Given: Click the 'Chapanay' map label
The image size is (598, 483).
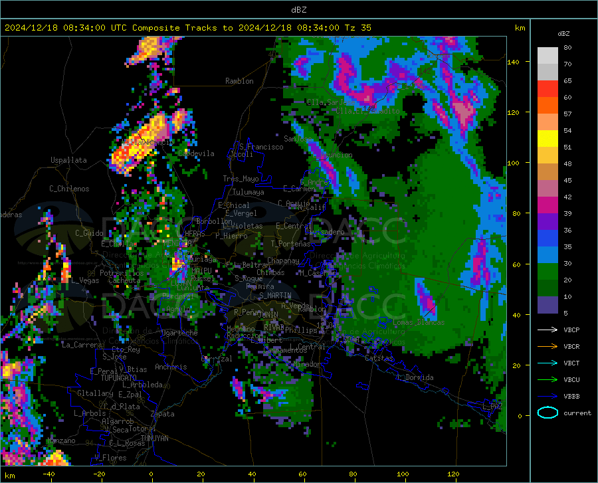Looking at the screenshot, I should (x=283, y=260).
